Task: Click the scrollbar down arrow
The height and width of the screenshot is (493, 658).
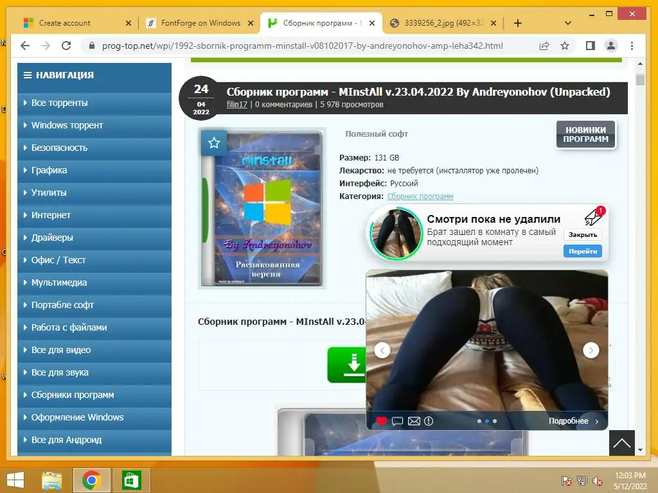Action: (x=640, y=450)
